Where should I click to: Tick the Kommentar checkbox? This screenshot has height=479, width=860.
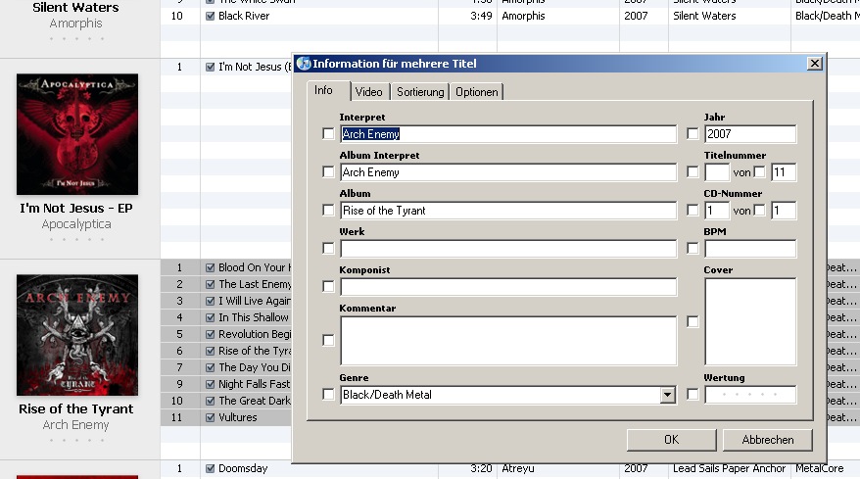(328, 341)
